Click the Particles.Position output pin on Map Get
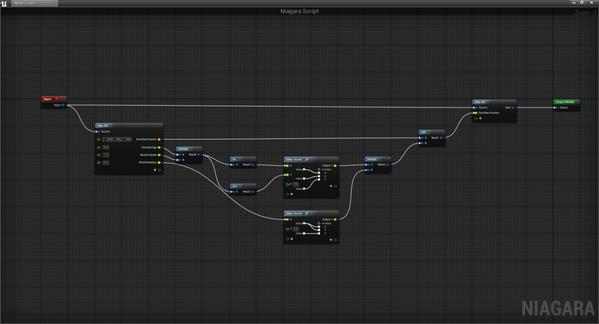Viewport: 599px width, 324px height. pyautogui.click(x=159, y=140)
